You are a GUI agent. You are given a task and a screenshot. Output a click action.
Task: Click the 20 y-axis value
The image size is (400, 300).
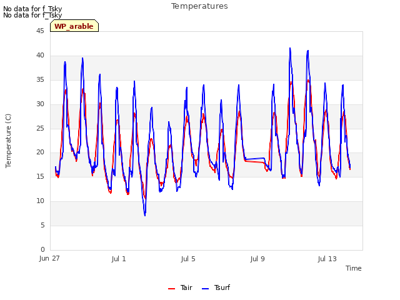pyautogui.click(x=40, y=152)
